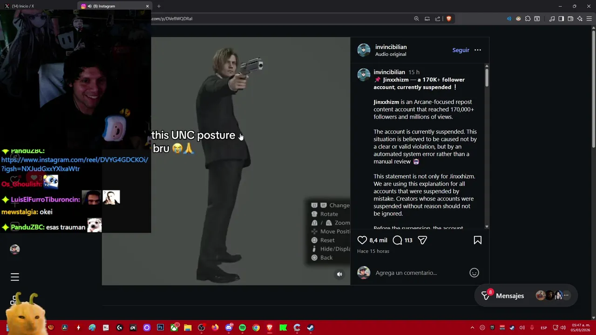Screen dimensions: 596x335
Task: Click the zoom magnifier icon in the address bar
Action: pyautogui.click(x=416, y=19)
